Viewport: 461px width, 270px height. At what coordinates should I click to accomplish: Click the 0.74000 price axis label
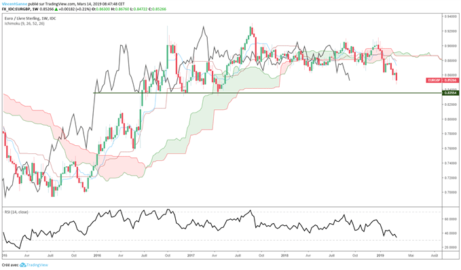click(x=451, y=163)
